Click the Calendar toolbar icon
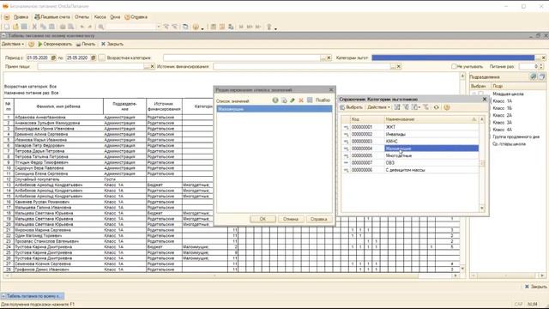 [x=222, y=27]
